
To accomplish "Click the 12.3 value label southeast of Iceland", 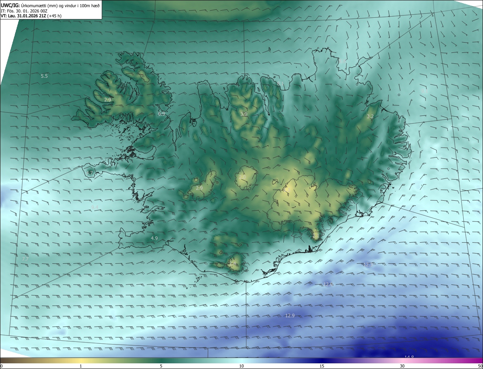I will (x=368, y=265).
